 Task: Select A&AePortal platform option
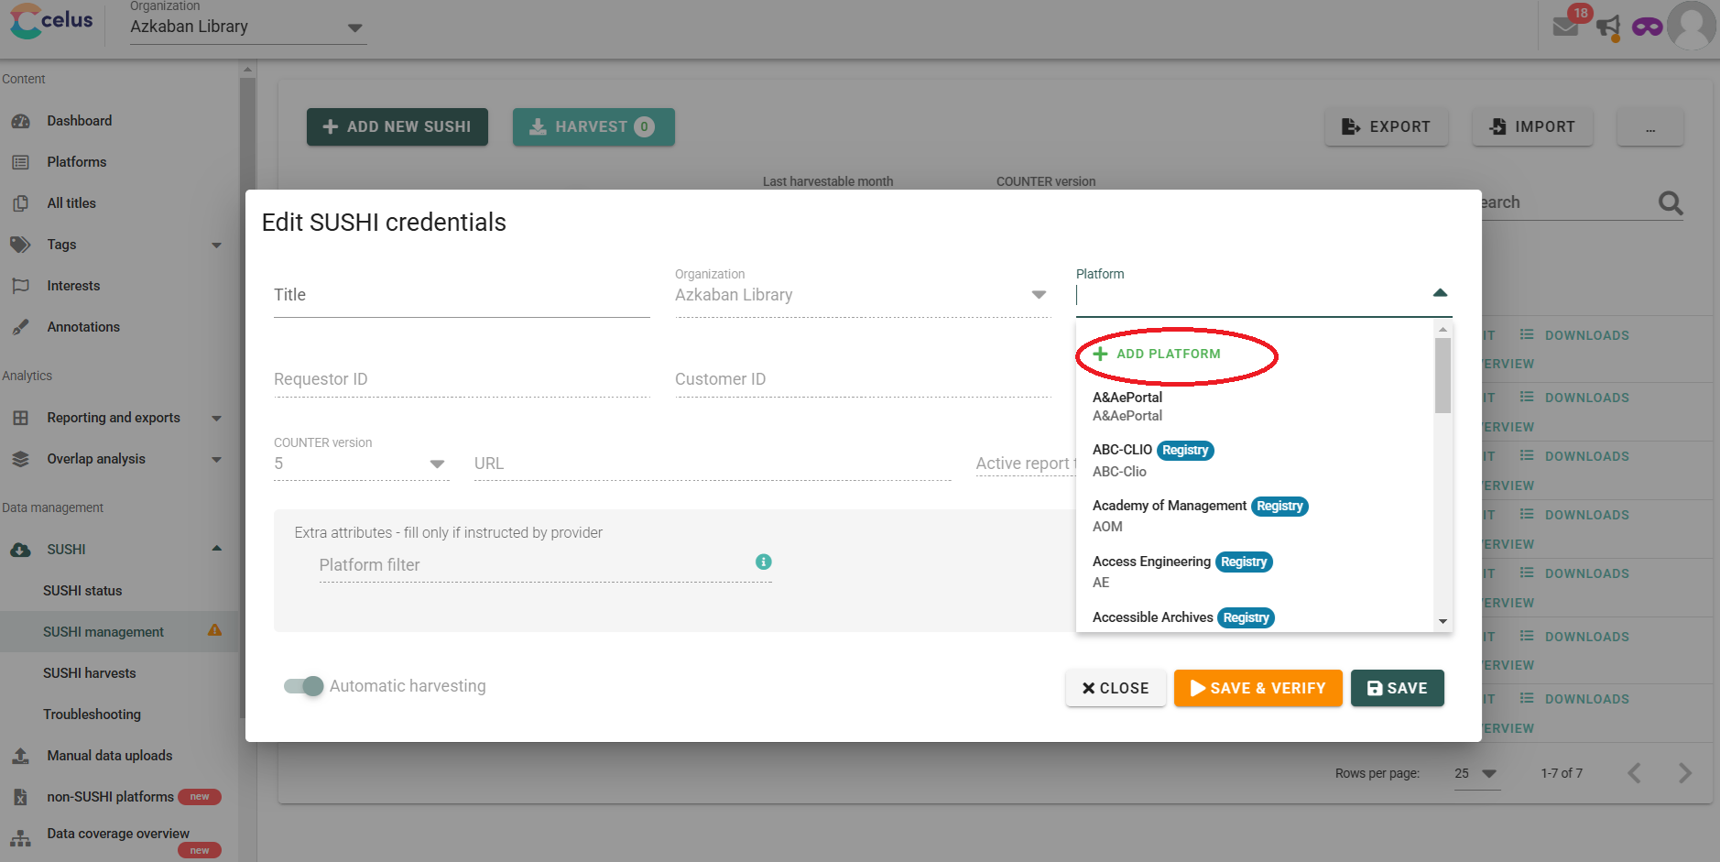[1255, 407]
